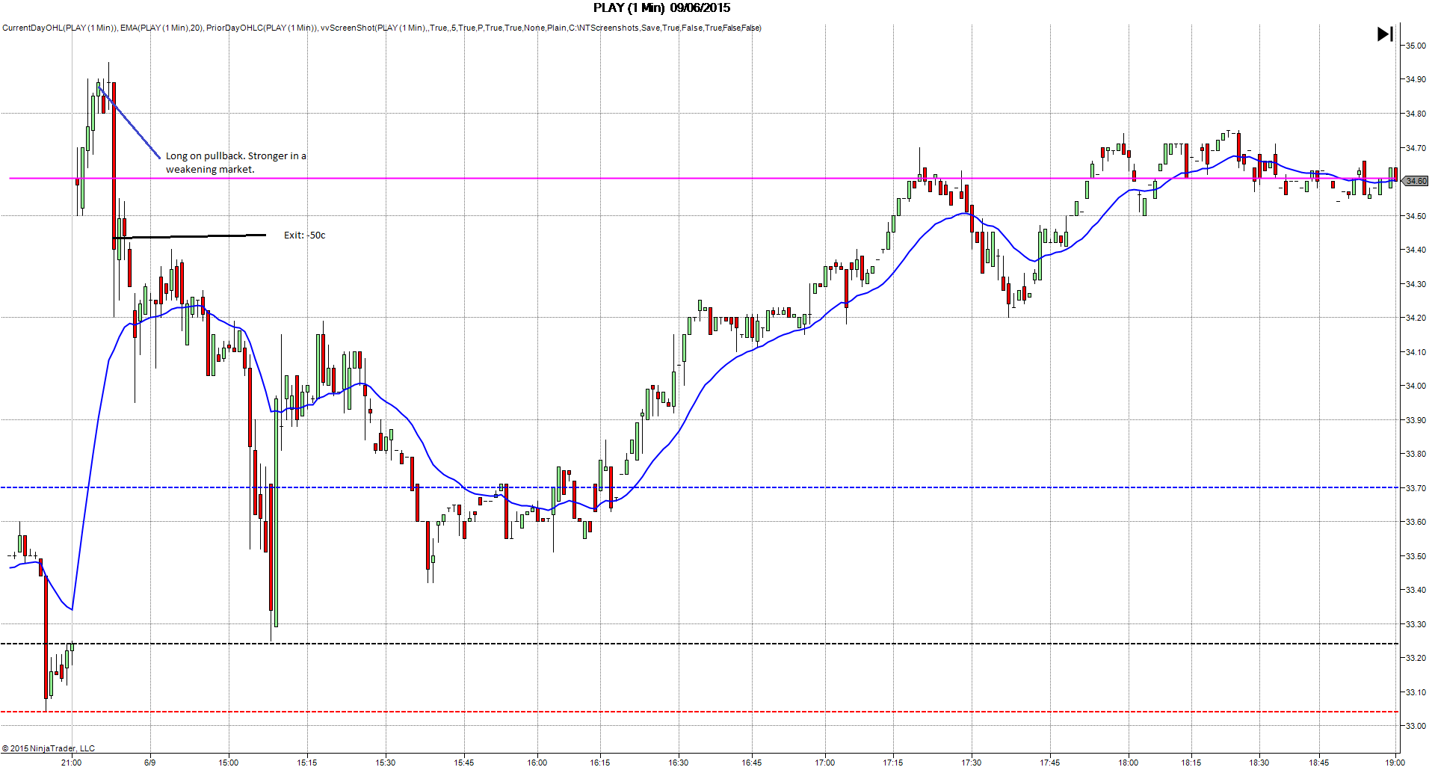Click the 33.20 price axis label
The width and height of the screenshot is (1435, 773).
click(x=1416, y=658)
